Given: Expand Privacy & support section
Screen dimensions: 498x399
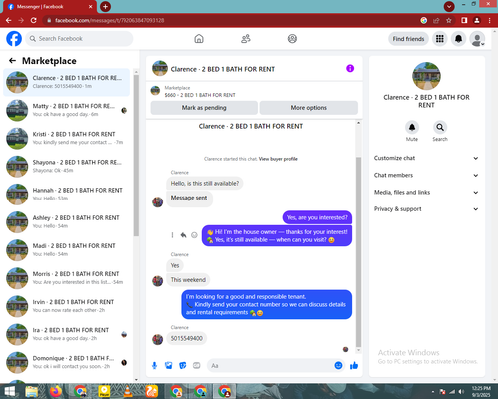Looking at the screenshot, I should click(x=426, y=209).
